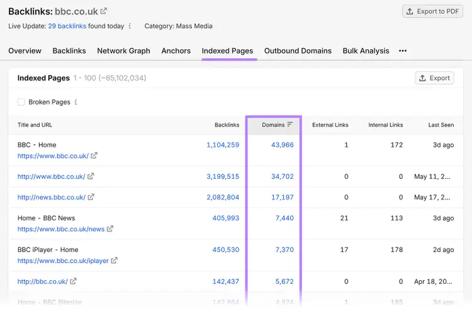Sort by the Backlinks column header
The image size is (472, 309).
(227, 125)
